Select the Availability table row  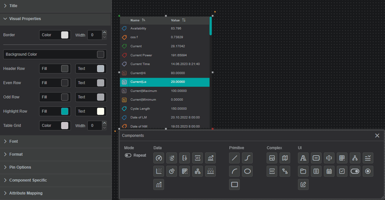pos(165,28)
